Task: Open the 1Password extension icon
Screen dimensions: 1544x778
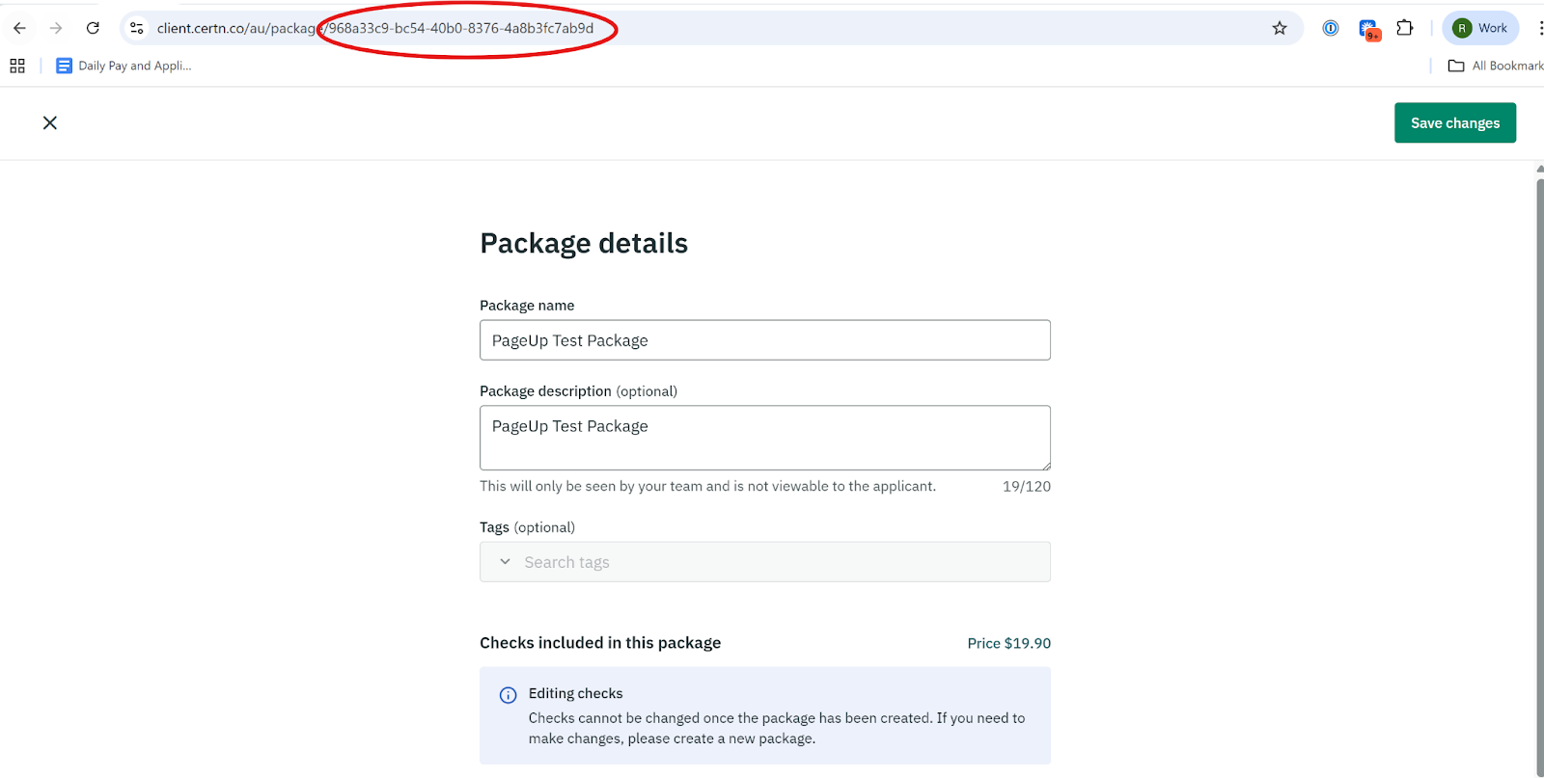Action: (1331, 28)
